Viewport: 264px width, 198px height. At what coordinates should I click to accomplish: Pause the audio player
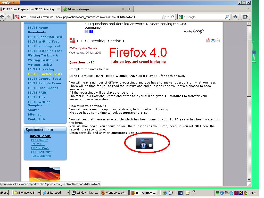[143, 145]
